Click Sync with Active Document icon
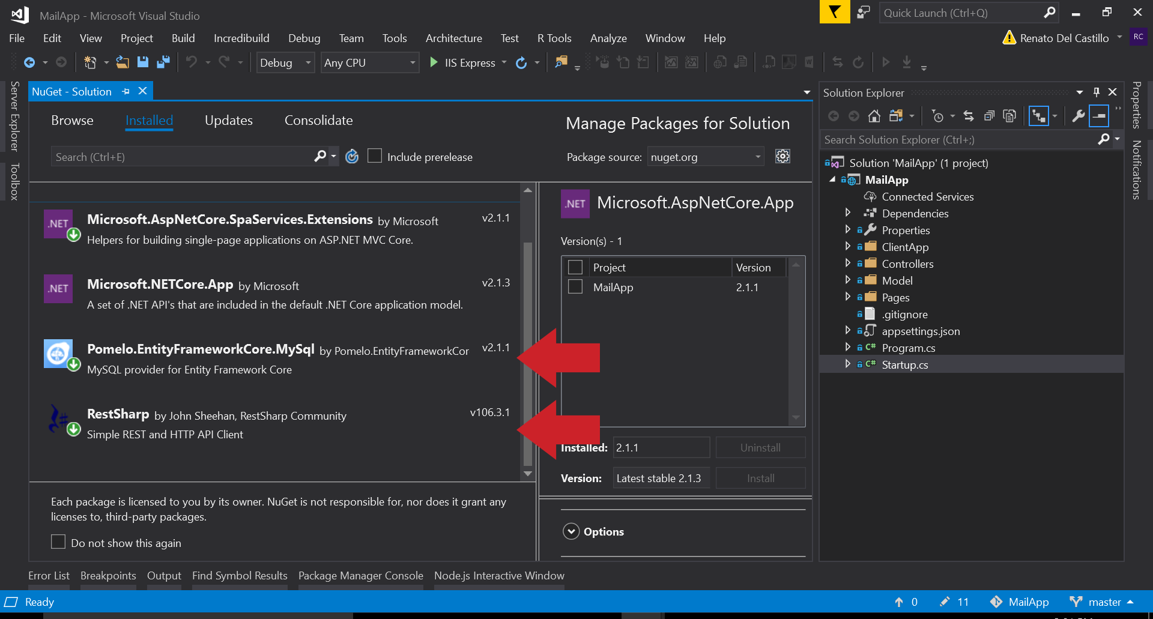The image size is (1153, 619). 969,116
